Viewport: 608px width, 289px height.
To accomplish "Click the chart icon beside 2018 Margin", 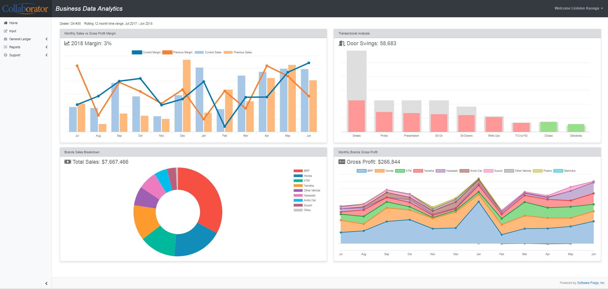I will [x=67, y=43].
